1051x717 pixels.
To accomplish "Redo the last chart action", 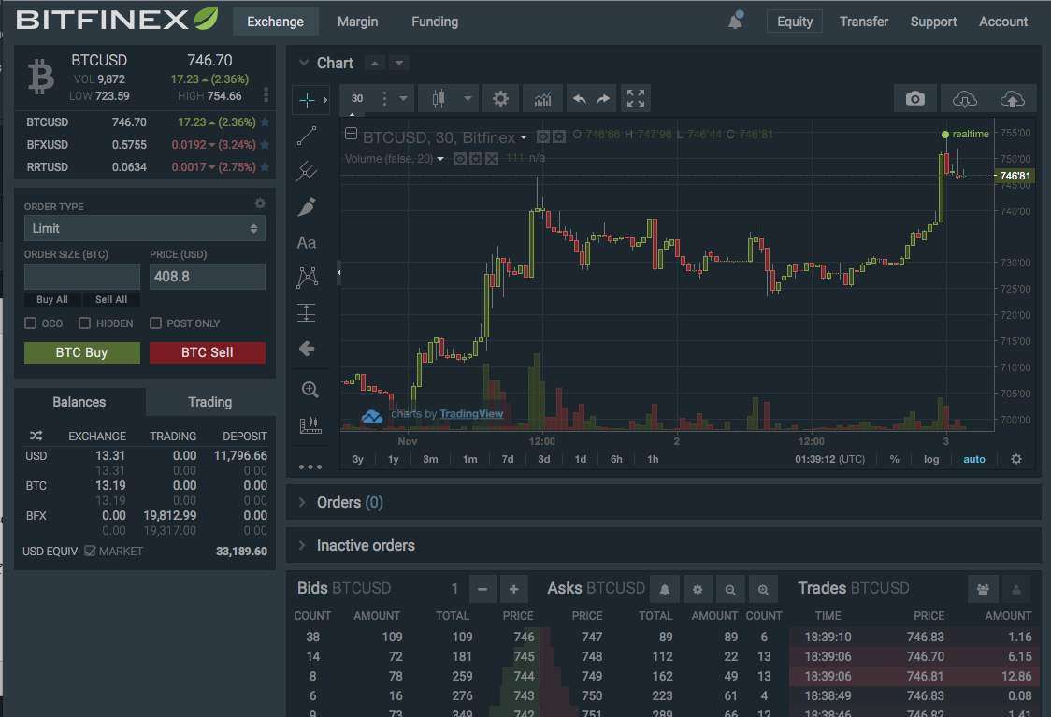I will (603, 99).
